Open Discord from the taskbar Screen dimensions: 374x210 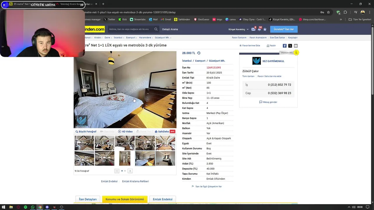[x=47, y=207]
